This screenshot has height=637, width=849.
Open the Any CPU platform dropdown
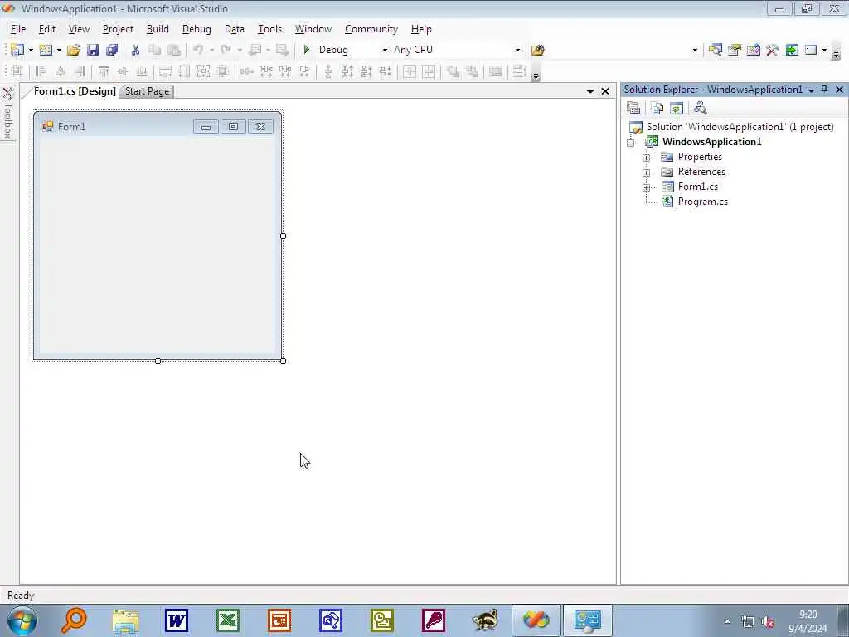point(517,50)
